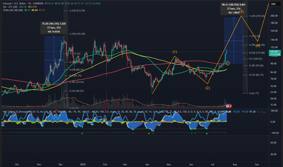Click the 2.618 (215.99) Fibonacci label

(77, 11)
